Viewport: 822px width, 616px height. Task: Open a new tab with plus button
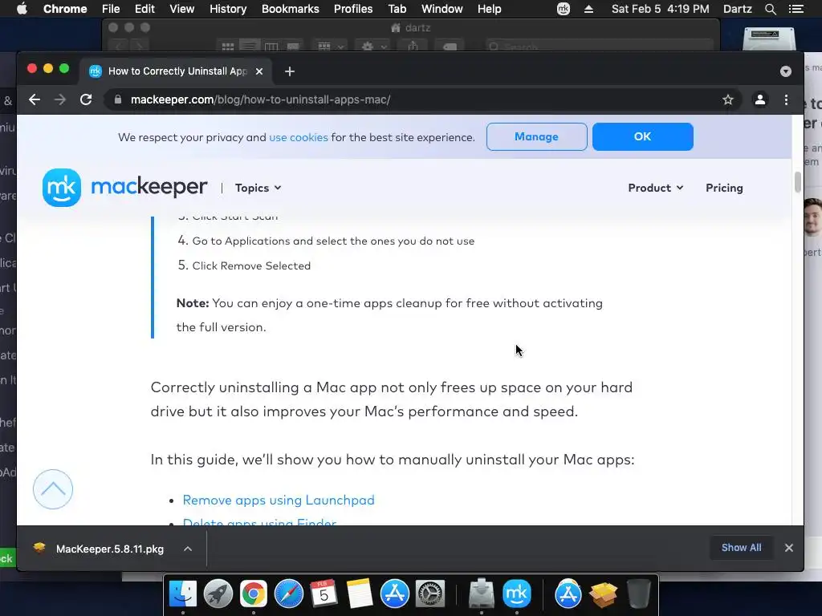(289, 71)
